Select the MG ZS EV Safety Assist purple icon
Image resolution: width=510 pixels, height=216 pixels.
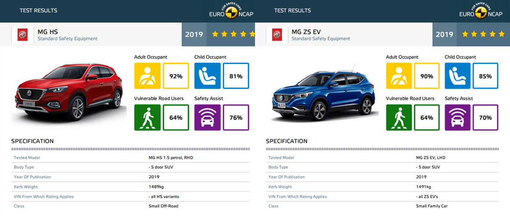coord(457,117)
